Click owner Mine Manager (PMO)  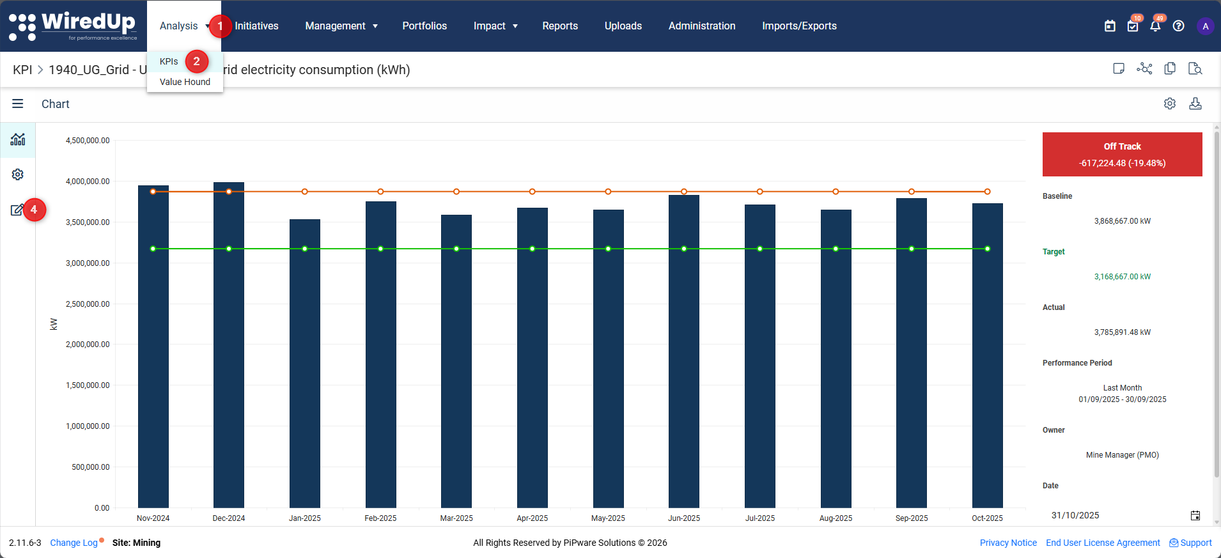pyautogui.click(x=1122, y=455)
